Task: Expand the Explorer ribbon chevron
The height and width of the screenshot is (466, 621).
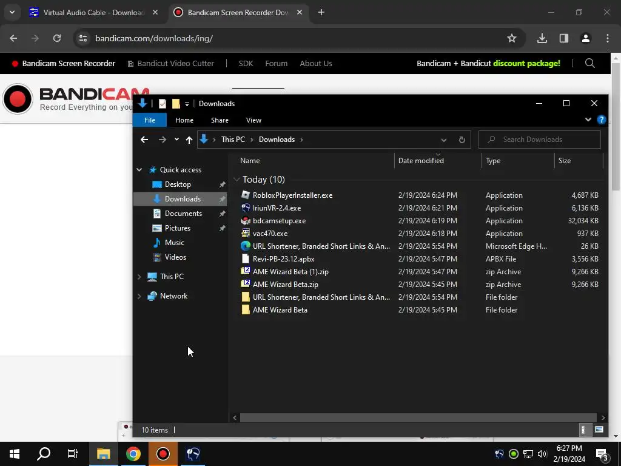Action: [x=588, y=120]
